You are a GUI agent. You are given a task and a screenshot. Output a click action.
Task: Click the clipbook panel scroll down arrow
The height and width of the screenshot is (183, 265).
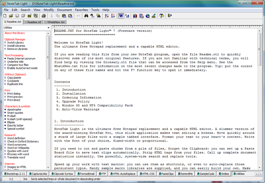(x=48, y=168)
